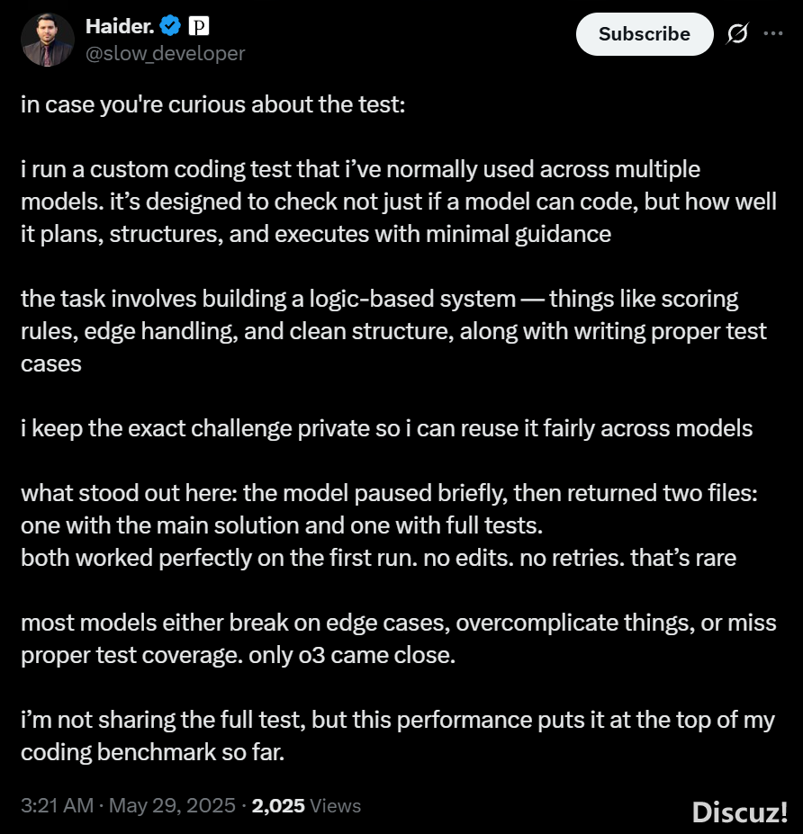This screenshot has height=834, width=803.
Task: Click the Discuz! watermark logo
Action: [x=740, y=812]
